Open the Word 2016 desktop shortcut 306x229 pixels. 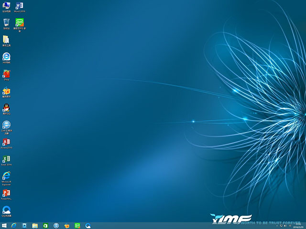20,6
